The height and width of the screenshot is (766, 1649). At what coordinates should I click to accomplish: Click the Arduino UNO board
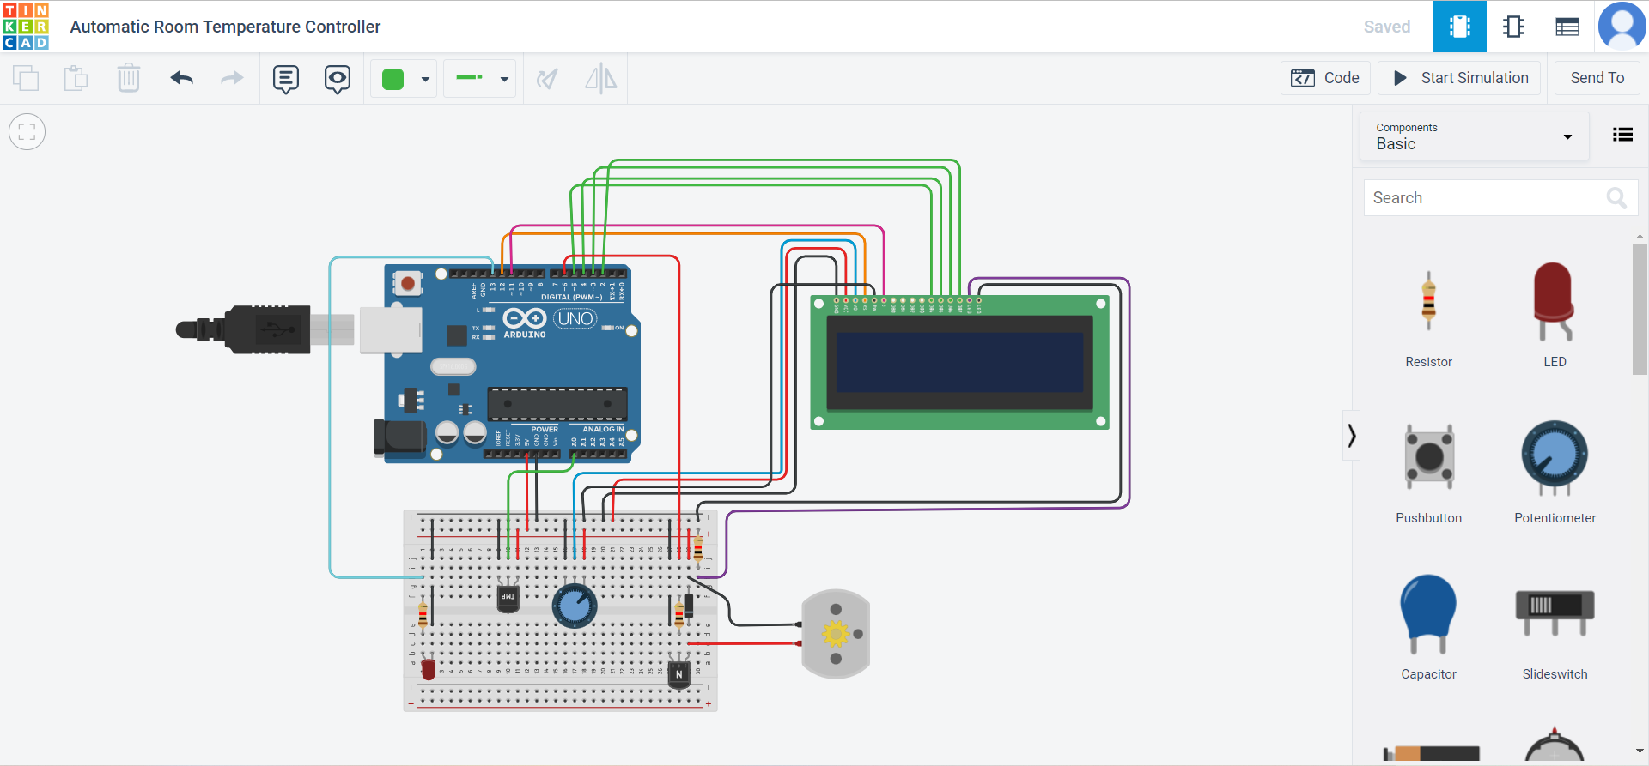click(x=512, y=364)
